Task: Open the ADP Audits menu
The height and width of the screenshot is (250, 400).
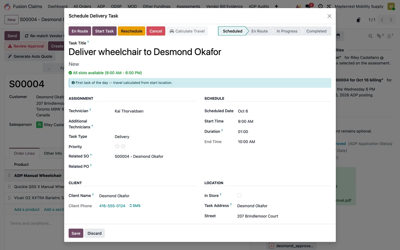Action: (259, 6)
